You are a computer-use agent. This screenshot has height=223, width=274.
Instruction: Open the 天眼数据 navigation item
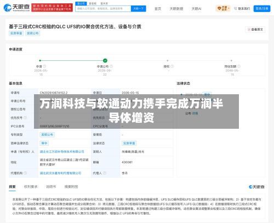176,9
